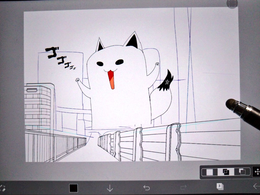Tap the brush/eraser switch icon
This screenshot has height=195, width=260.
[3, 188]
